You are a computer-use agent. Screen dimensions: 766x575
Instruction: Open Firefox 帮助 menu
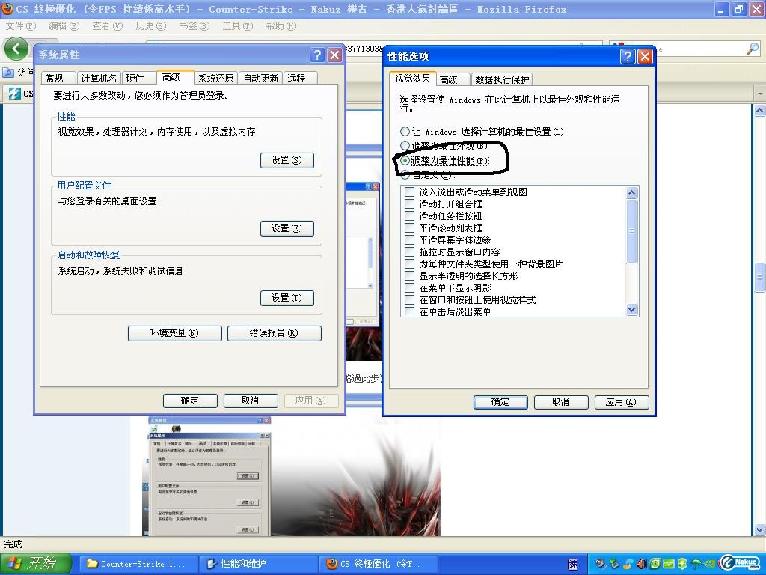point(281,26)
